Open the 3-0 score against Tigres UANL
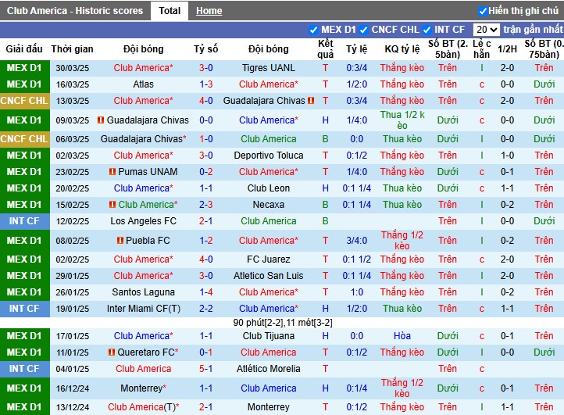This screenshot has width=564, height=415. click(x=205, y=68)
